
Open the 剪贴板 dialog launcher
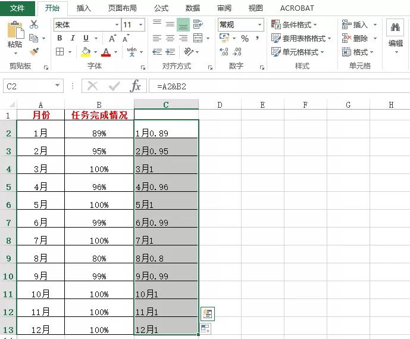(x=46, y=67)
